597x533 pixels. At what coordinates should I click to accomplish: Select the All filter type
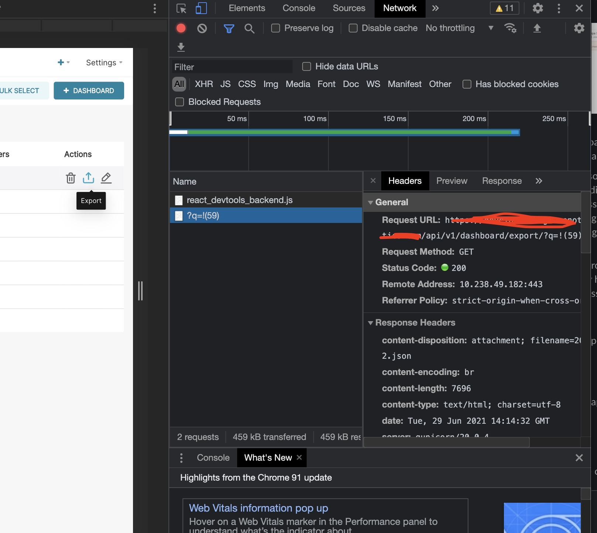click(179, 84)
